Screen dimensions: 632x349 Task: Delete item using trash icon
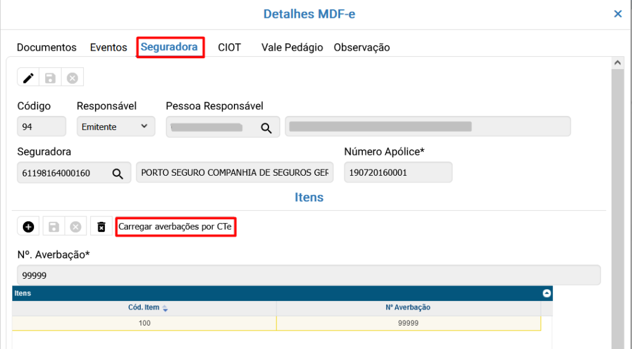pos(101,227)
